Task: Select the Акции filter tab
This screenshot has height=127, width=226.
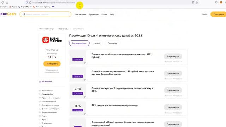Action: (x=97, y=43)
